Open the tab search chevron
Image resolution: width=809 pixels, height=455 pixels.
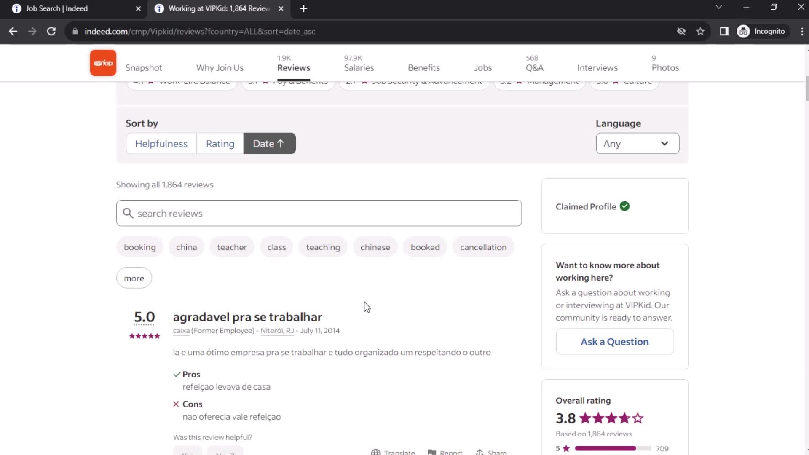coord(719,7)
